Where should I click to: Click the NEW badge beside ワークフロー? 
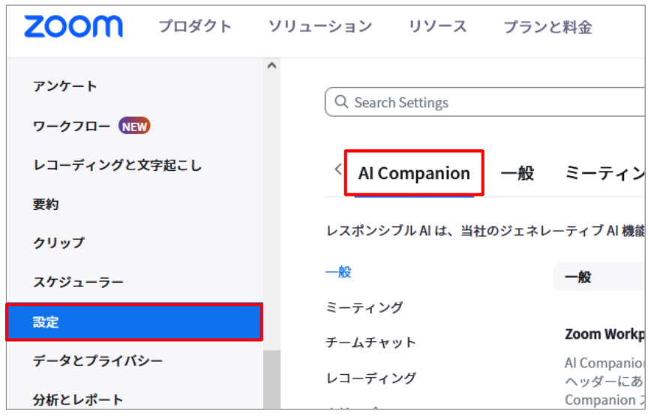point(134,126)
